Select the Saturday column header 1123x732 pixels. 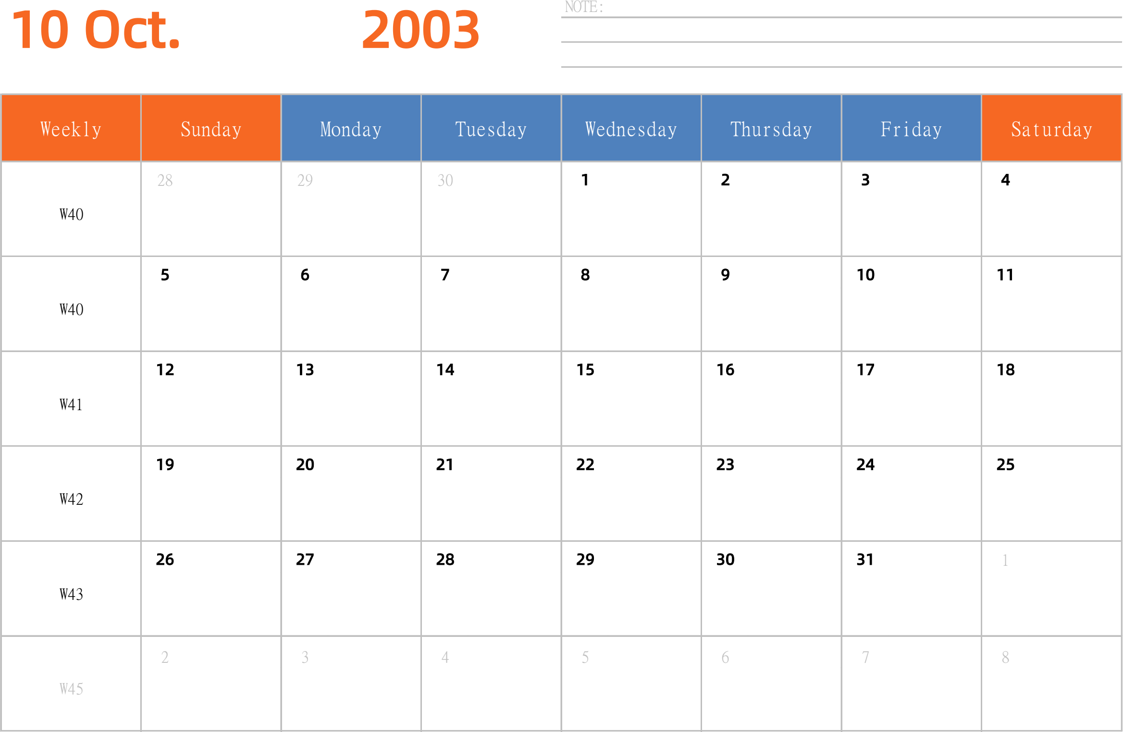[x=1051, y=130]
